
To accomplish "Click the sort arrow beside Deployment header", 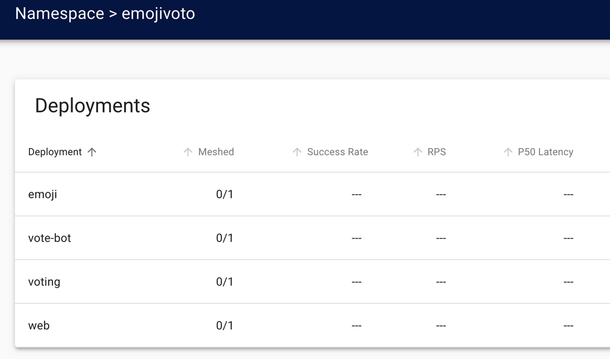I will tap(92, 152).
